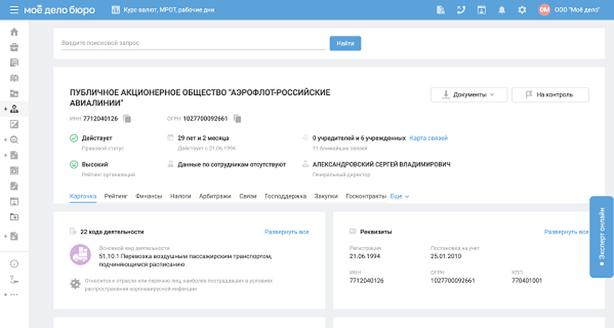Open the info circle icon in sidebar
The height and width of the screenshot is (328, 614).
(14, 264)
